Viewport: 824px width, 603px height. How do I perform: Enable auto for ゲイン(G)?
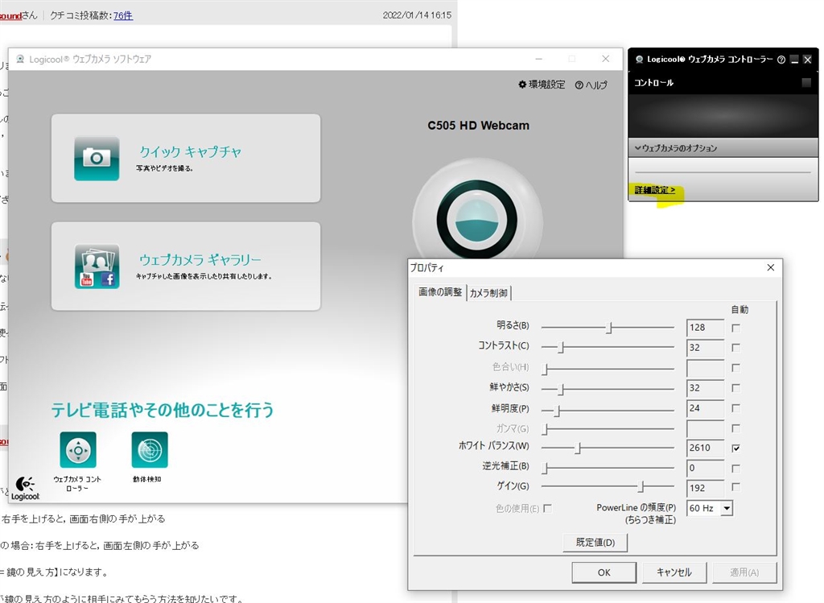tap(735, 487)
